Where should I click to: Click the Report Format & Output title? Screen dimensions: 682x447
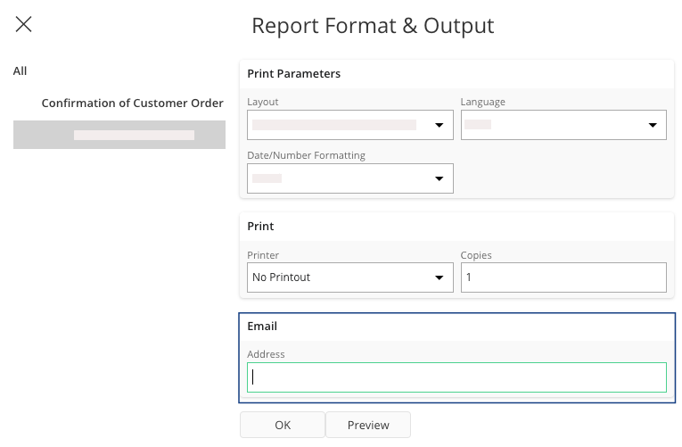click(373, 26)
